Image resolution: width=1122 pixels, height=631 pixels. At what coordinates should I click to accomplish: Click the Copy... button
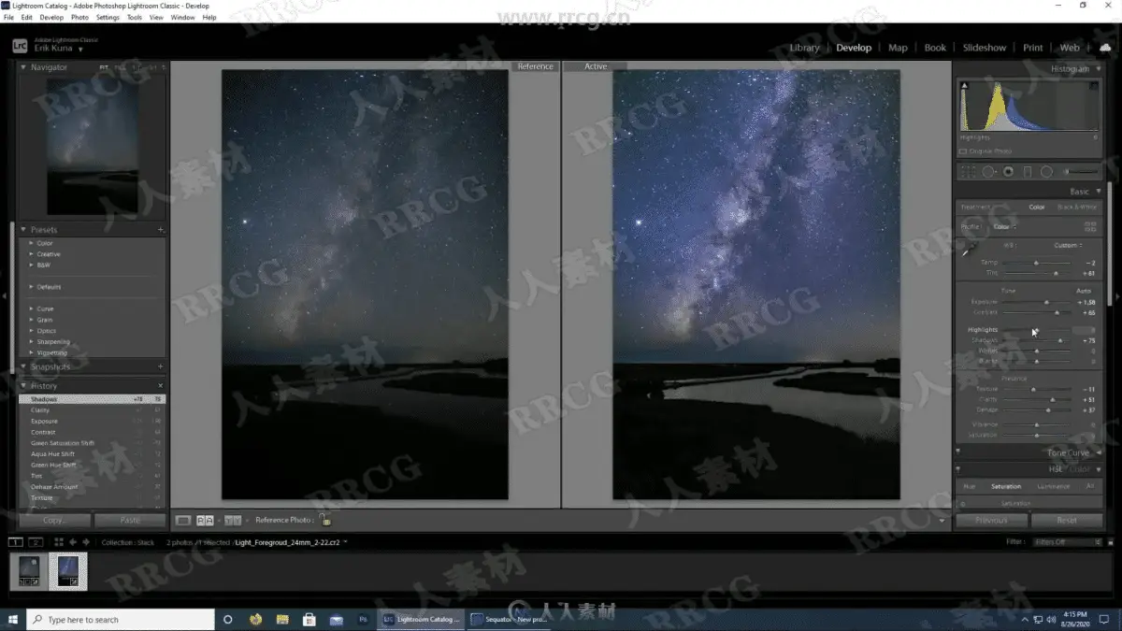pos(54,520)
